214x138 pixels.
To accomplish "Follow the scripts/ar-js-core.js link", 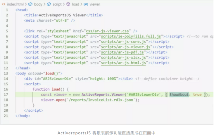I will coord(123,42).
